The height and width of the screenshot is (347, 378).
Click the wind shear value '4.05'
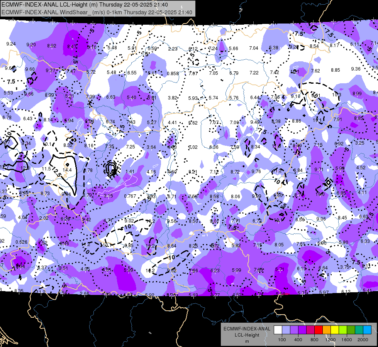[x=85, y=269]
